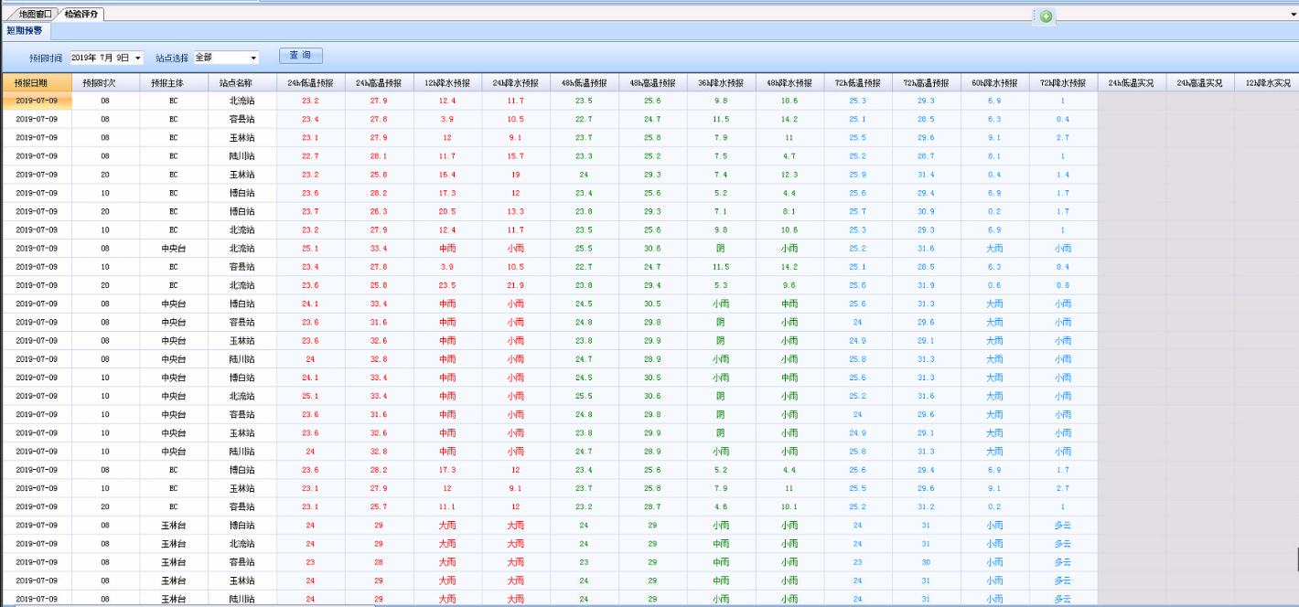The width and height of the screenshot is (1299, 607).
Task: Click the 预报主体 column header
Action: [174, 82]
